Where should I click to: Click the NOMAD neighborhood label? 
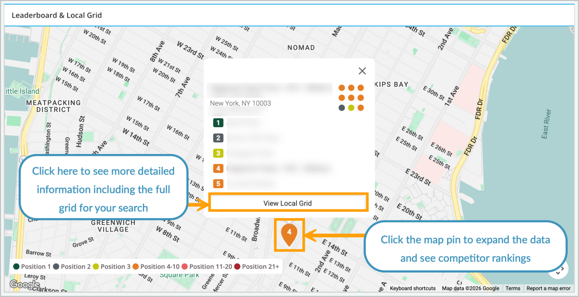point(301,47)
